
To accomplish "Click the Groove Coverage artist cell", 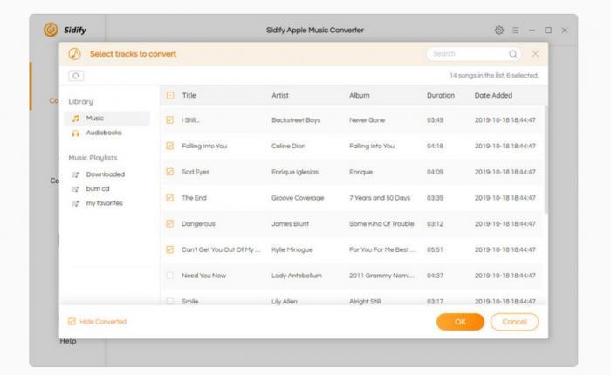I will coord(298,198).
